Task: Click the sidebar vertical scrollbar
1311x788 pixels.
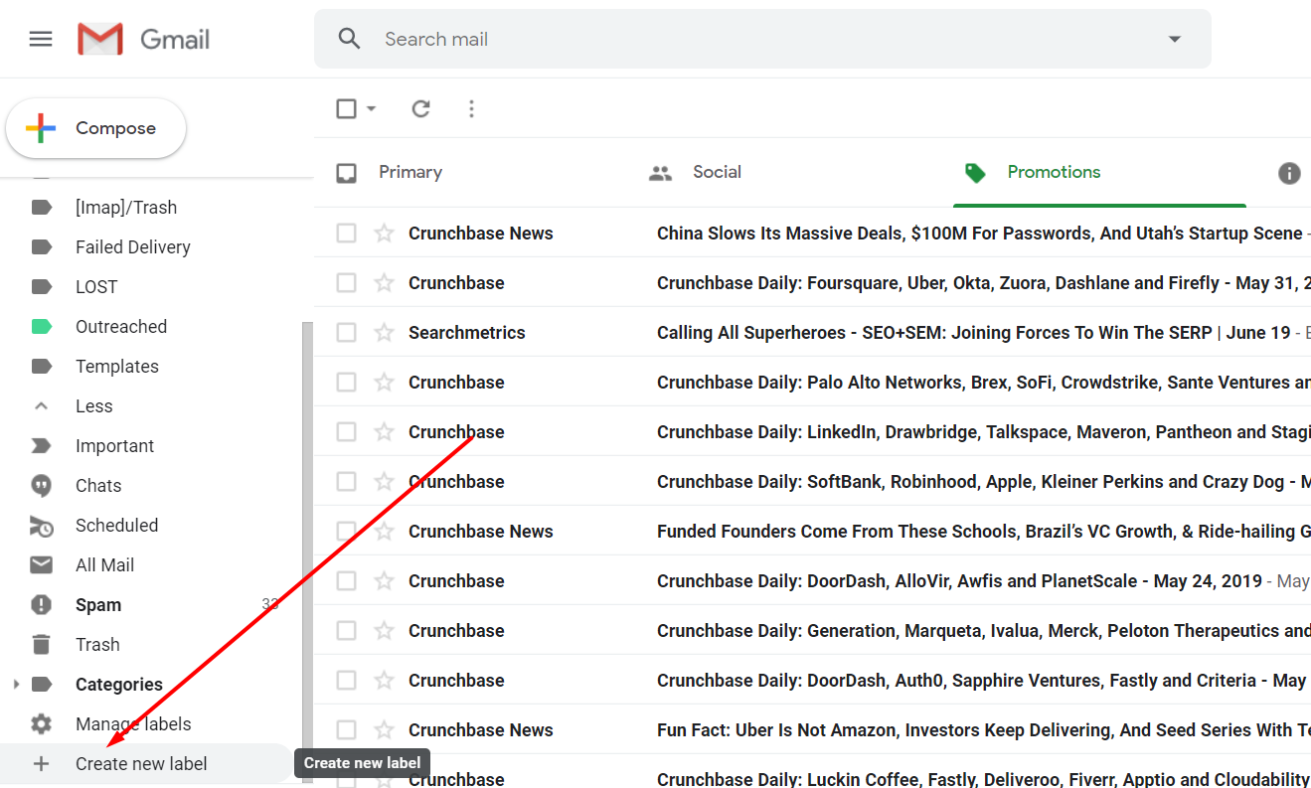Action: (x=307, y=552)
